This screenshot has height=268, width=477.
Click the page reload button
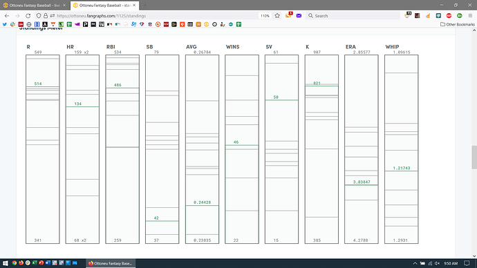point(28,16)
